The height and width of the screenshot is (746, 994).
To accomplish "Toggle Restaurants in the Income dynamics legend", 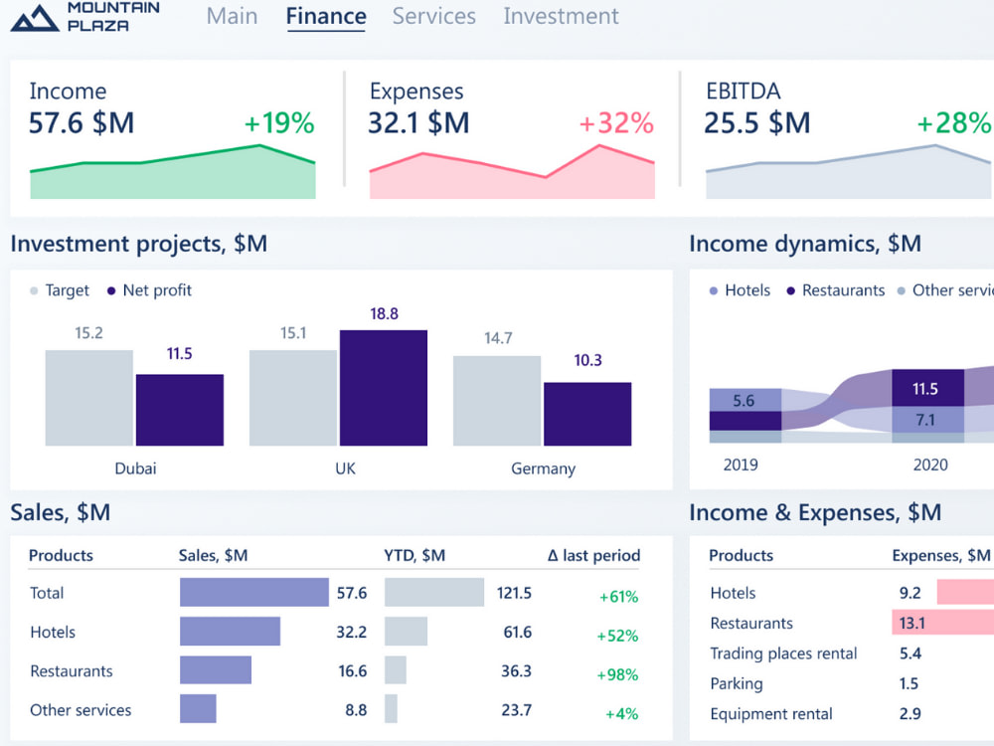I will [841, 290].
